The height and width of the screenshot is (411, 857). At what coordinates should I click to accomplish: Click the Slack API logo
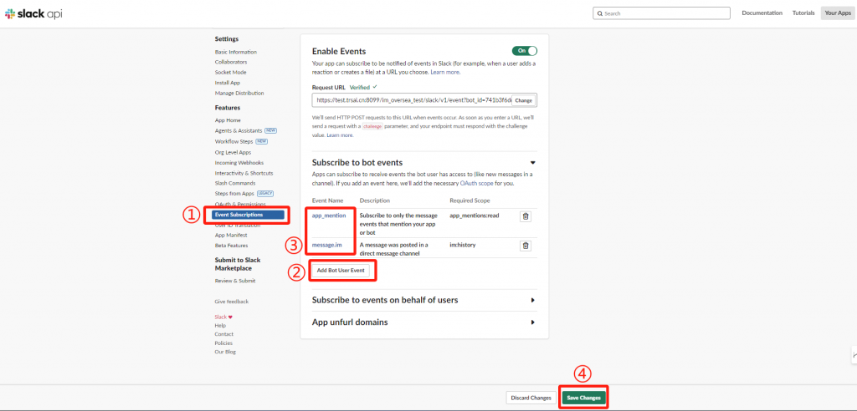33,13
